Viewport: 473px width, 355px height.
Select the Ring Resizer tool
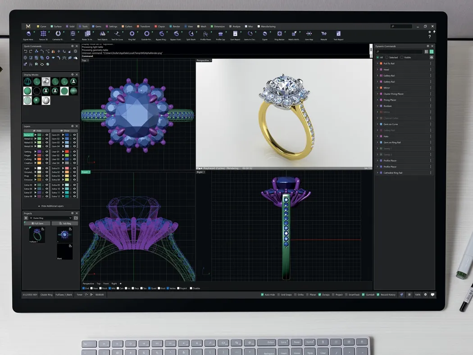point(279,34)
